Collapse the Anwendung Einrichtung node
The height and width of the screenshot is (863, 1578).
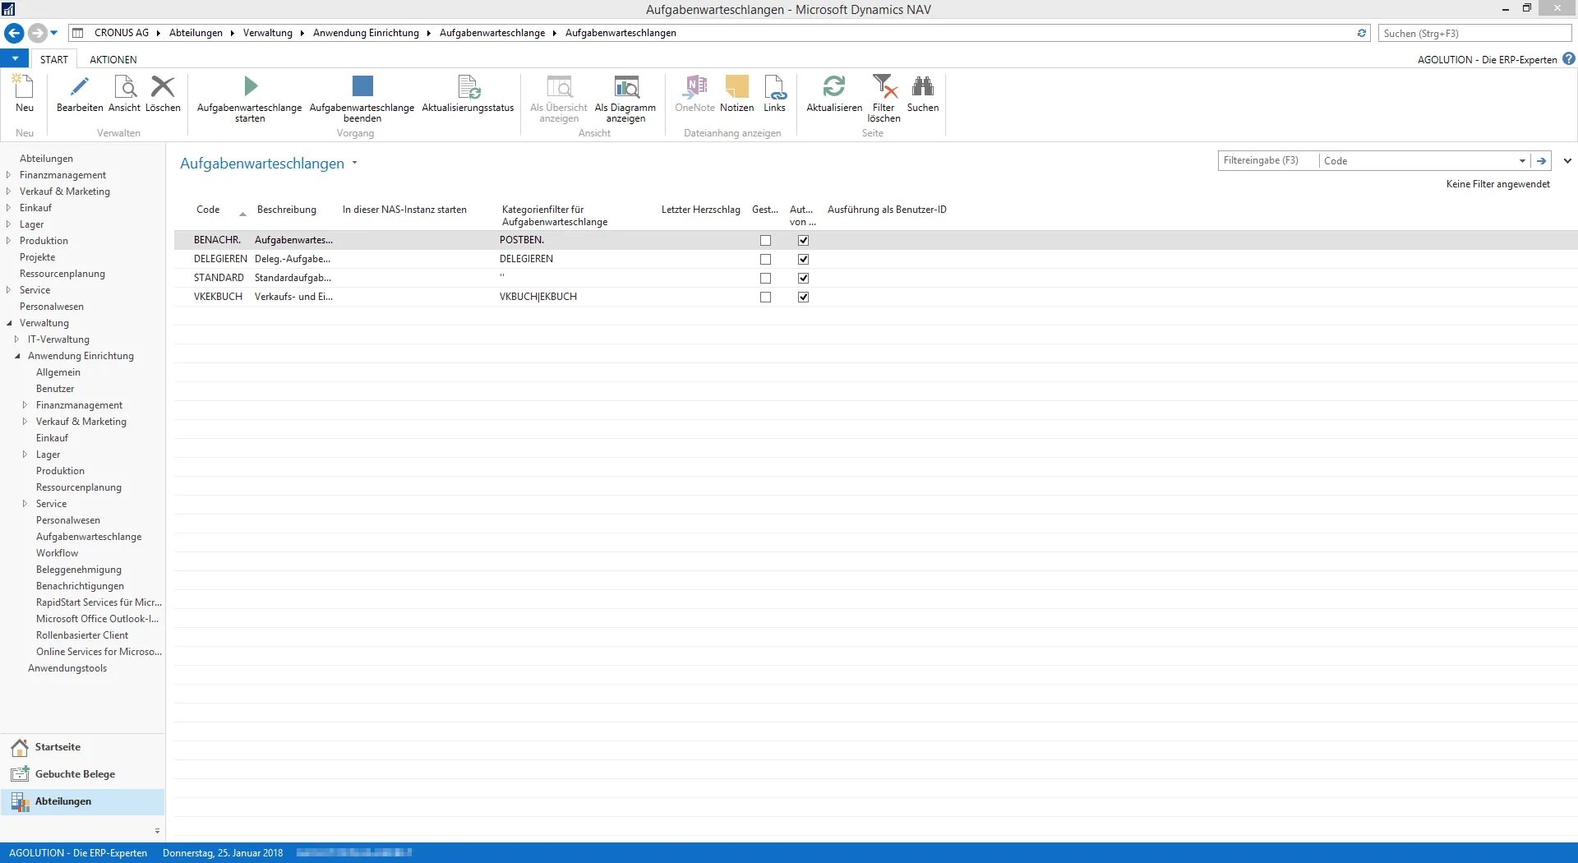tap(17, 356)
